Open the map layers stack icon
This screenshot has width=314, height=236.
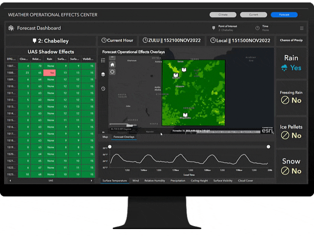point(103,75)
